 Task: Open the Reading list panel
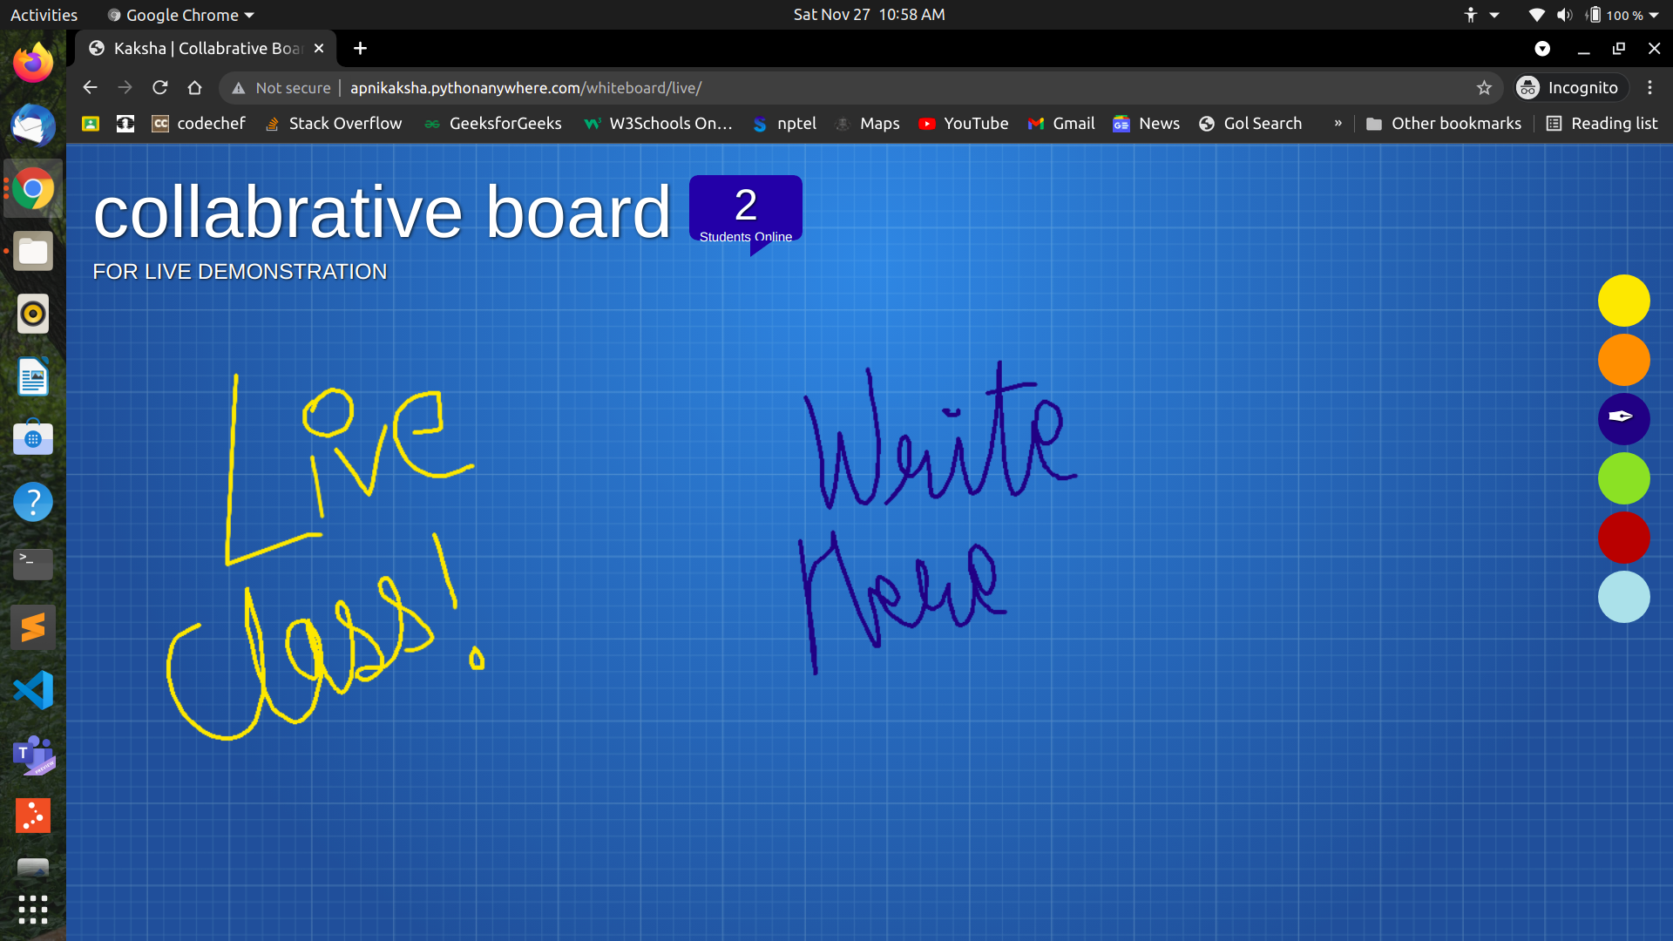(1602, 124)
